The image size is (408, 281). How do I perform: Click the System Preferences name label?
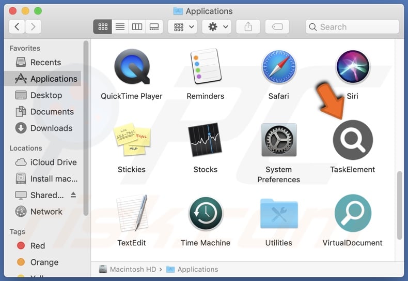[x=279, y=174]
